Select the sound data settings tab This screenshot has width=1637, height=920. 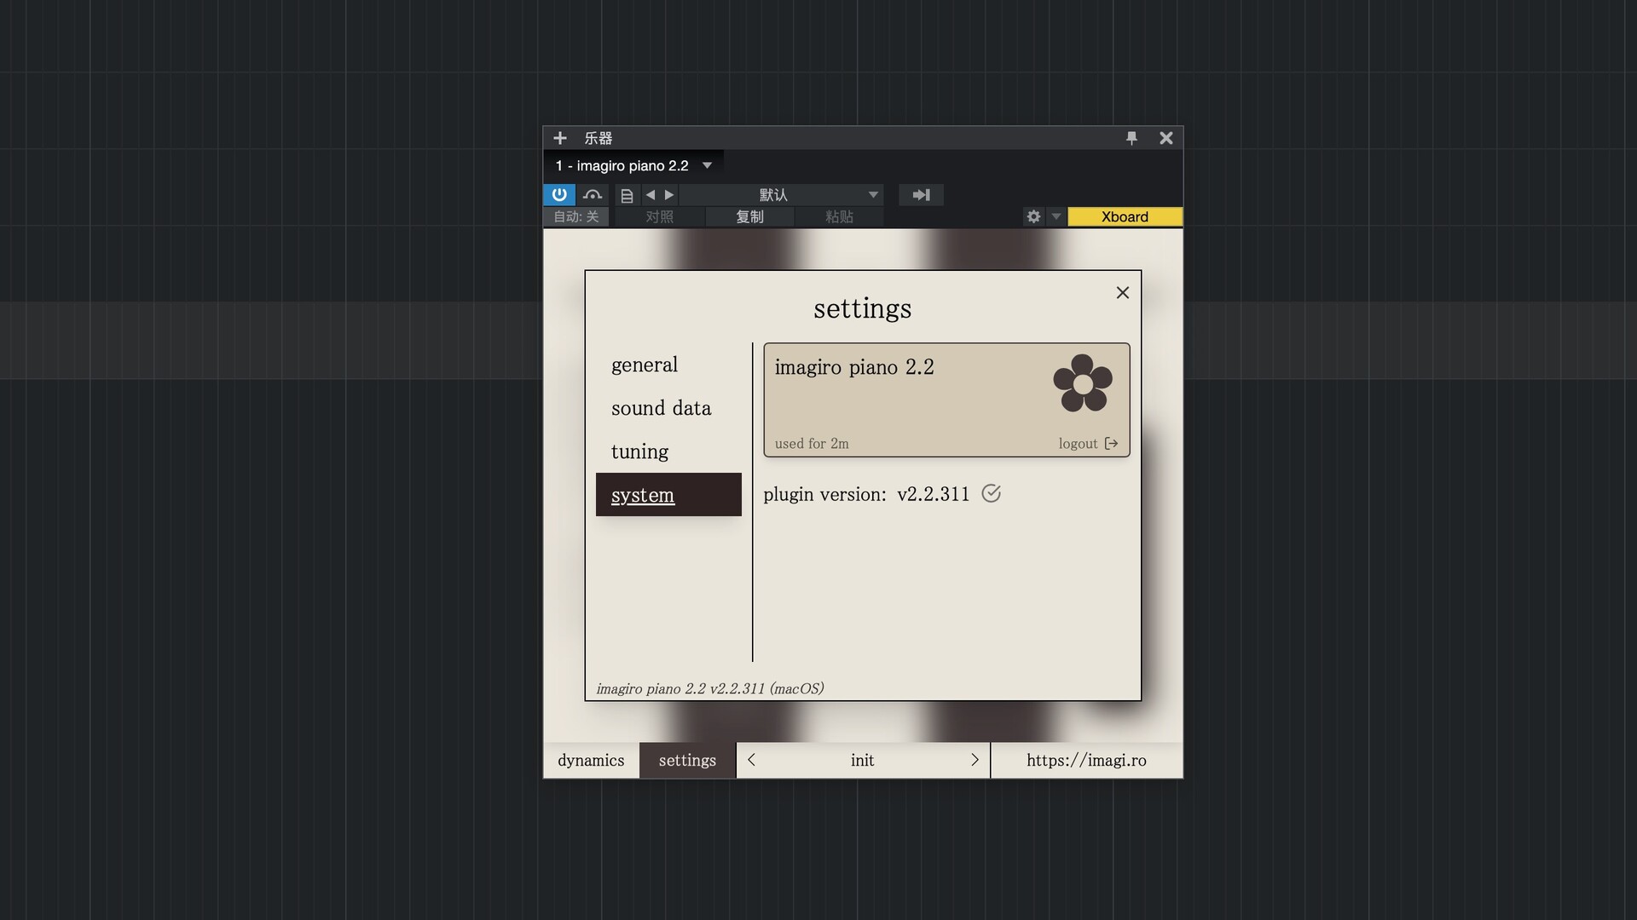[661, 408]
